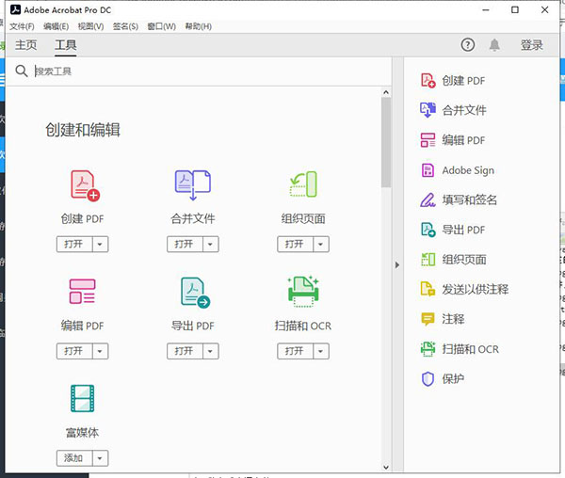Image resolution: width=565 pixels, height=478 pixels.
Task: Open Adobe Sign from right sidebar
Action: (x=458, y=170)
